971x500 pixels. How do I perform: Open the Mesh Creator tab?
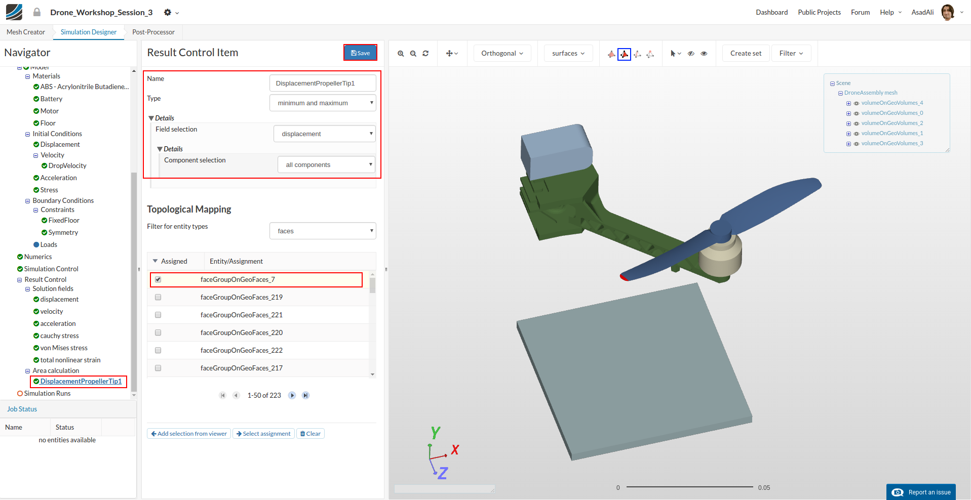point(26,32)
